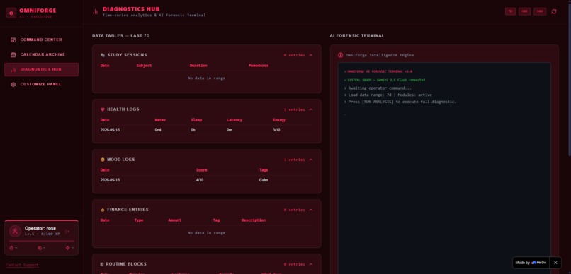Click the sparkle stat icon in operator card
The width and height of the screenshot is (571, 274).
coord(67,248)
